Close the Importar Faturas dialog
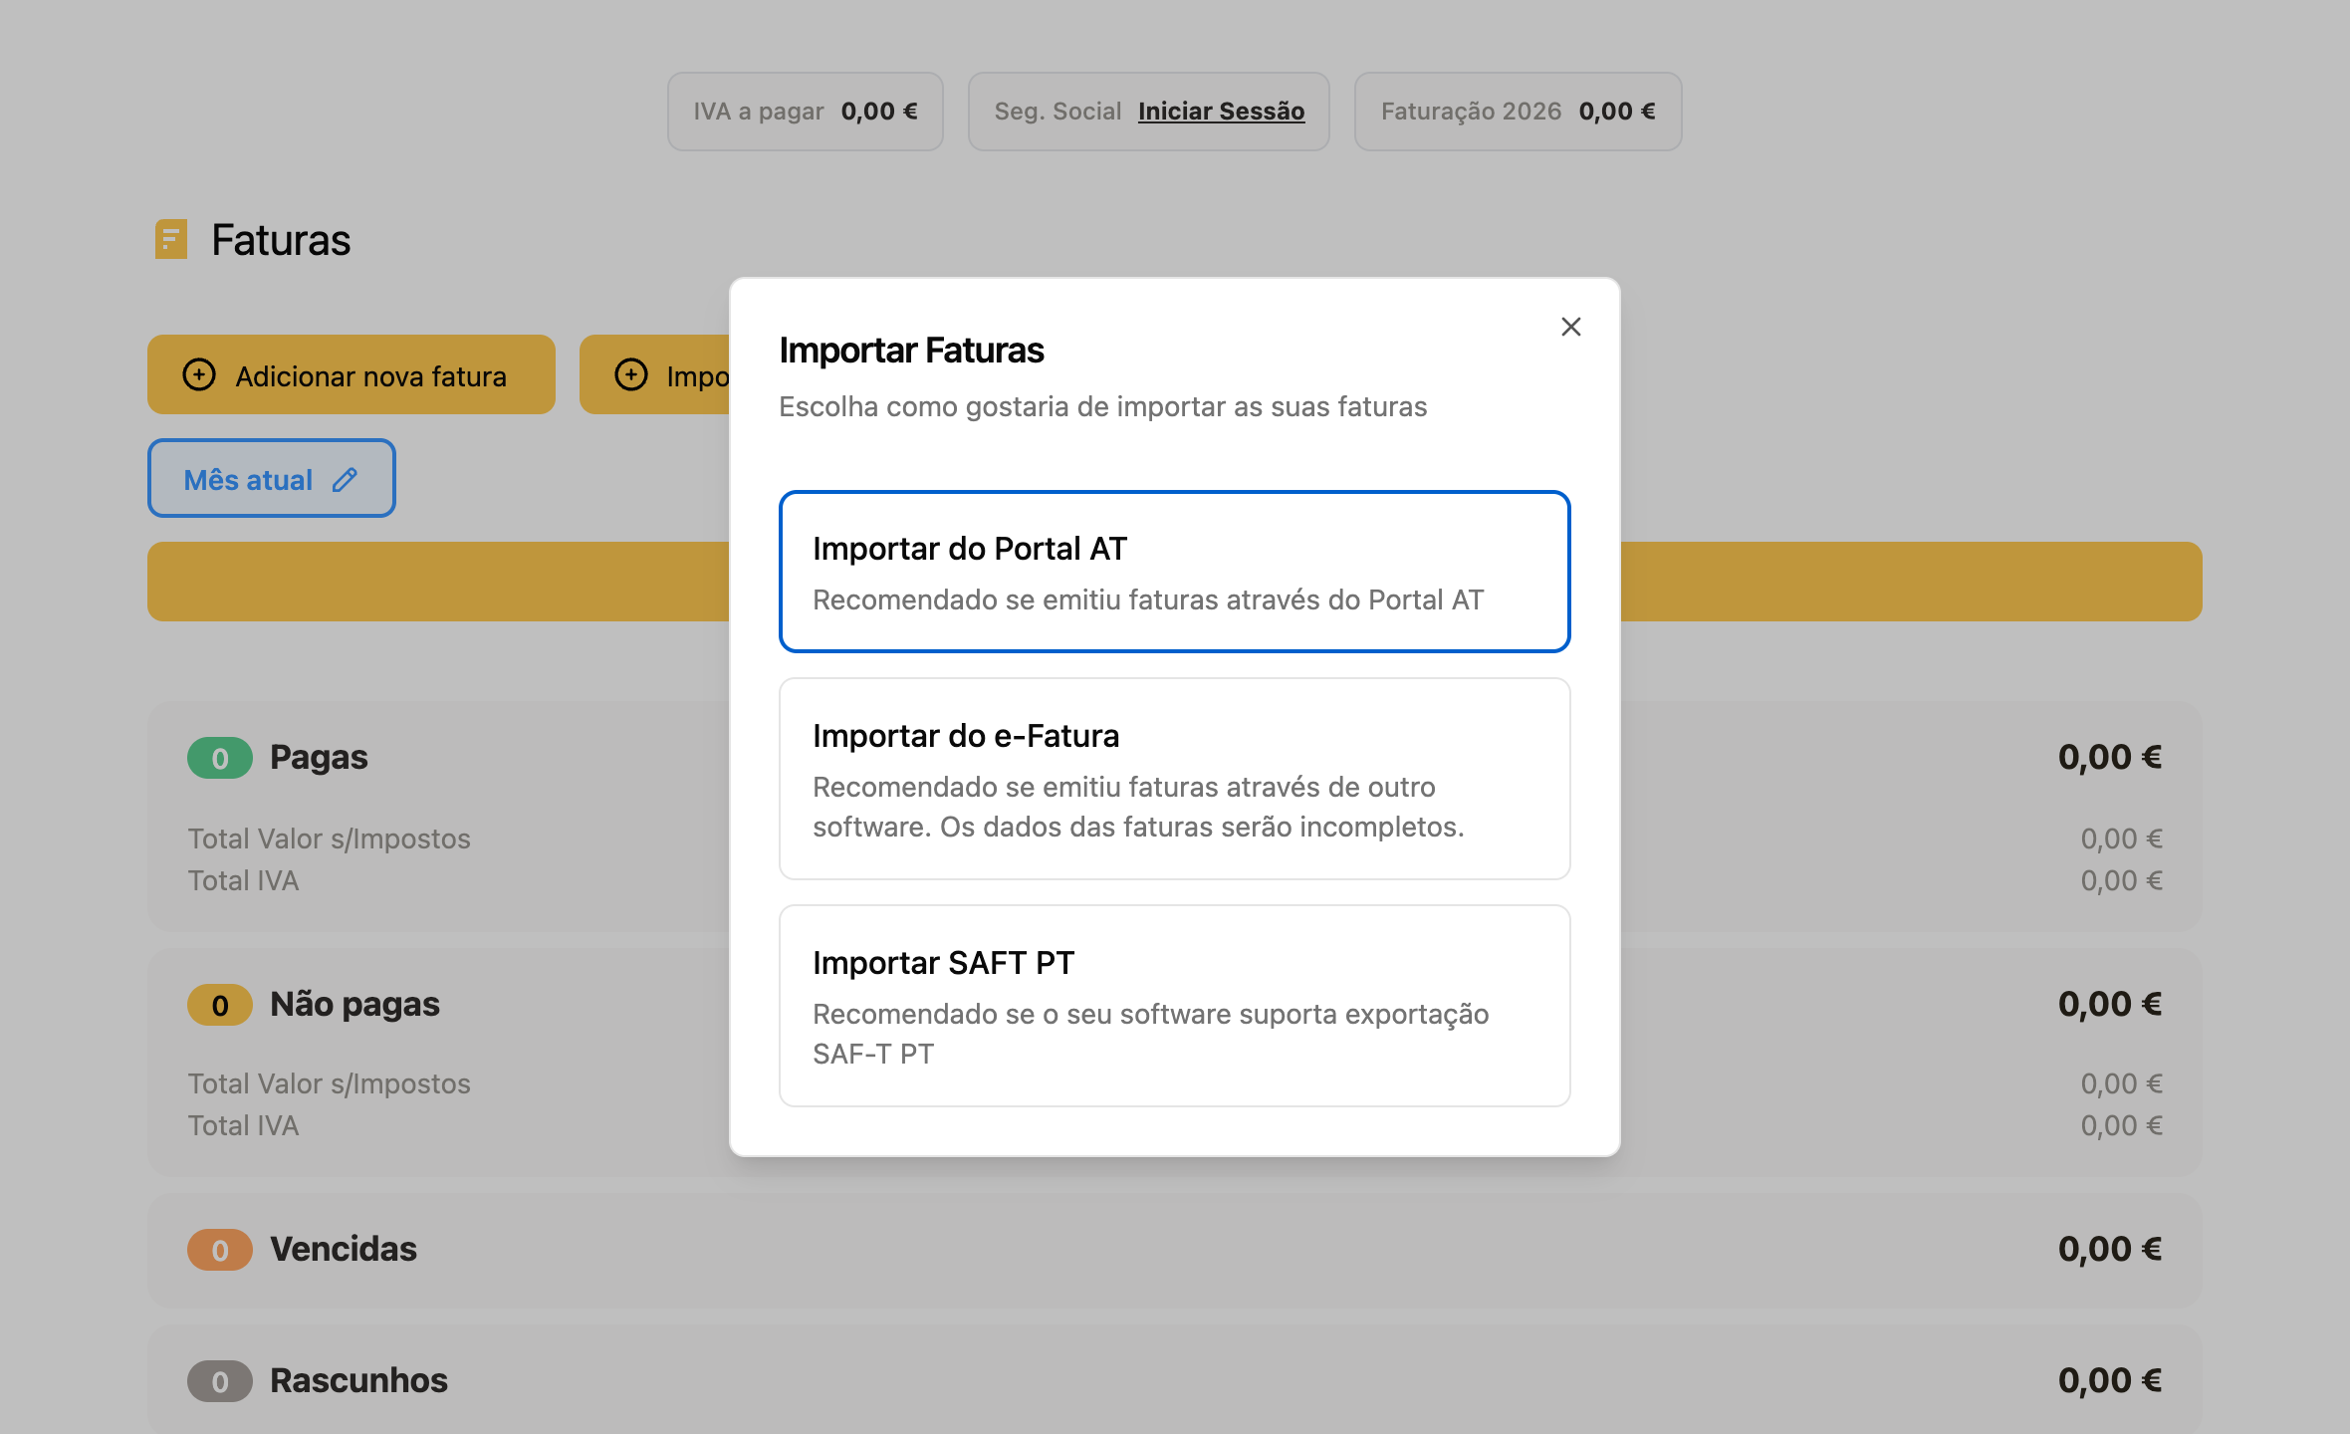Viewport: 2350px width, 1434px height. point(1570,327)
